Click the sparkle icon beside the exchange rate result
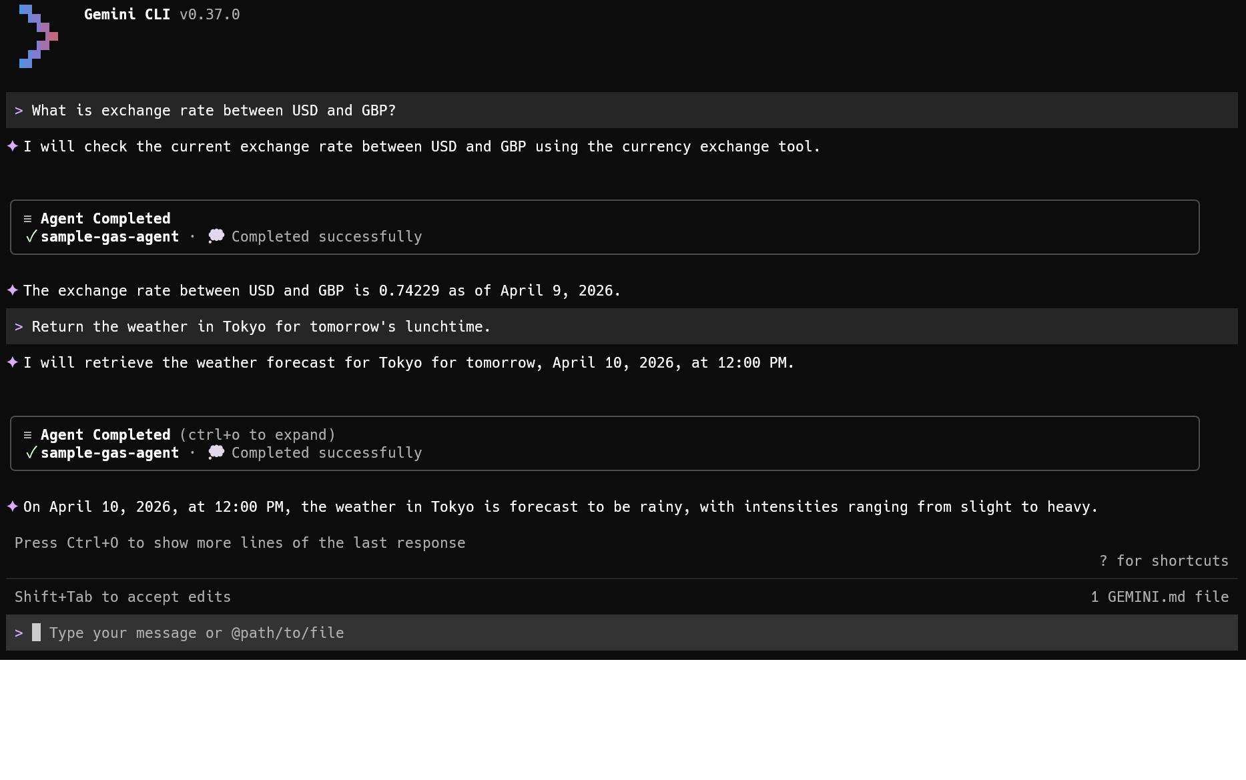1246x780 pixels. (13, 290)
